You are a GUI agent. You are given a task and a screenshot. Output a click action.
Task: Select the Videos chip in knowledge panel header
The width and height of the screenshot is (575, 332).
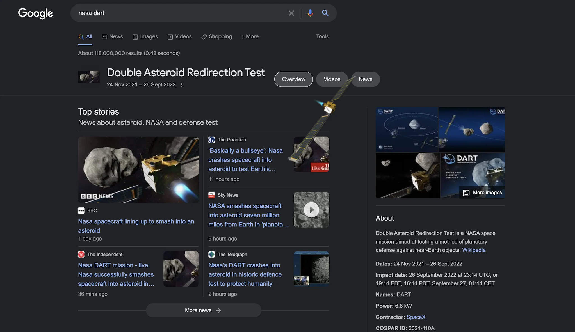332,79
